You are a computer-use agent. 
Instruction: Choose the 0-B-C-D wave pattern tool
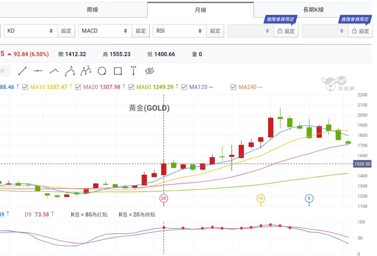(x=86, y=71)
